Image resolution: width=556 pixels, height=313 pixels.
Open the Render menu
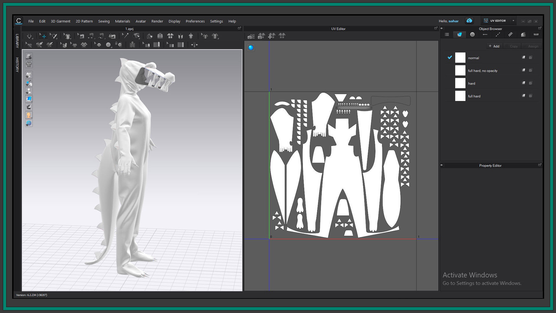(157, 21)
